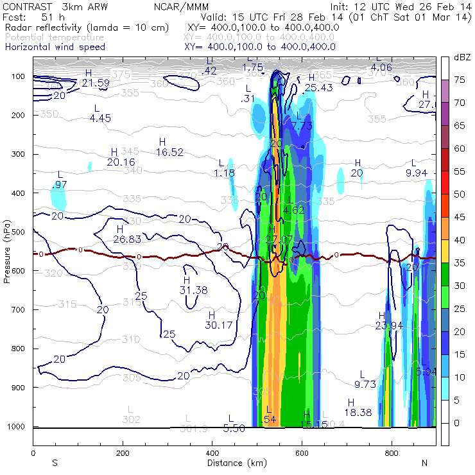Click the 'Fcst: 51 h' forecast hour text
Image resolution: width=475 pixels, height=475 pixels.
(33, 17)
